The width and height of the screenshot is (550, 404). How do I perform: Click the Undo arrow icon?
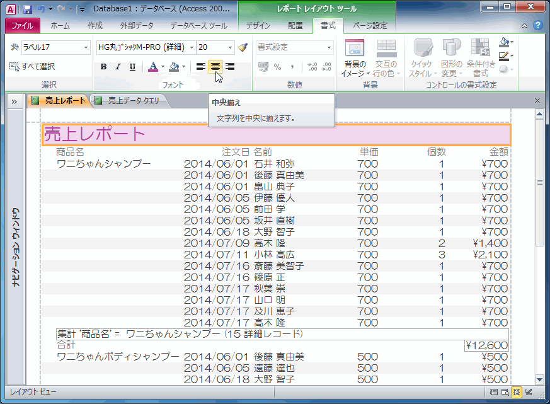42,9
